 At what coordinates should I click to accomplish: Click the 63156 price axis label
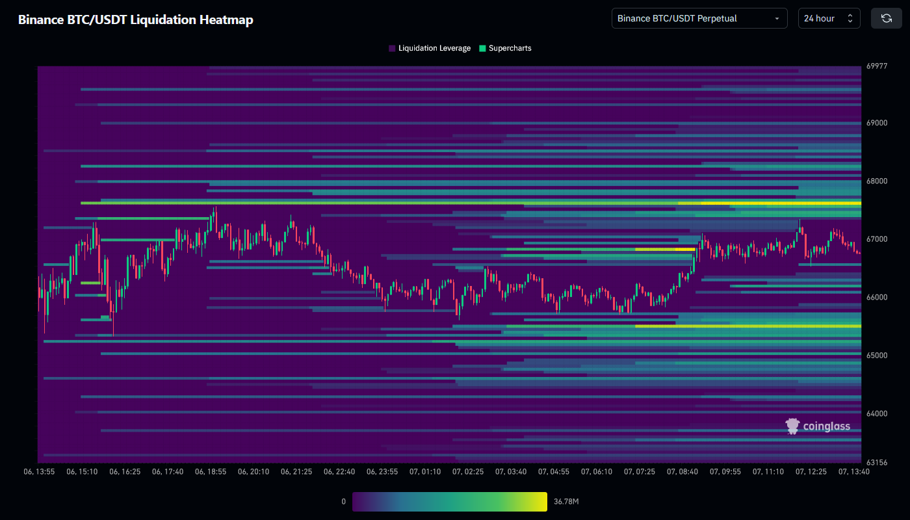[x=877, y=463]
